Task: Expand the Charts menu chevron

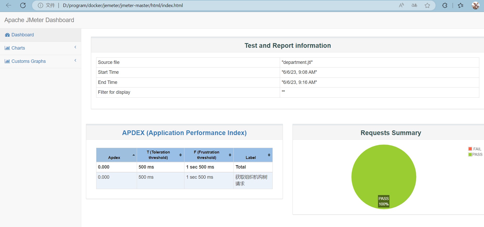Action: (75, 47)
